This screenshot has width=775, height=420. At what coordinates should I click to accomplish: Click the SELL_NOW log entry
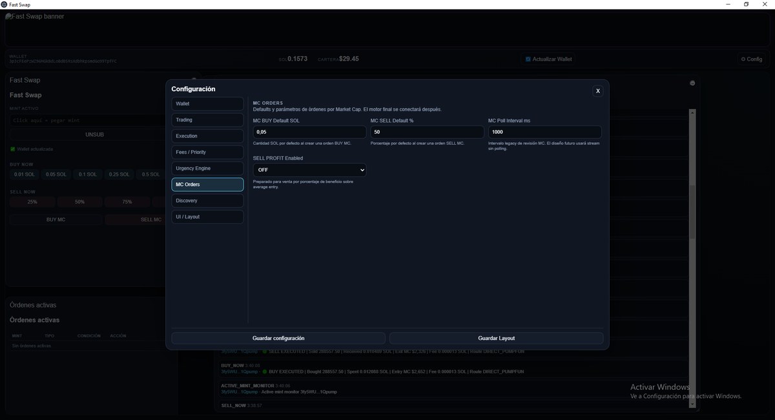(452, 406)
